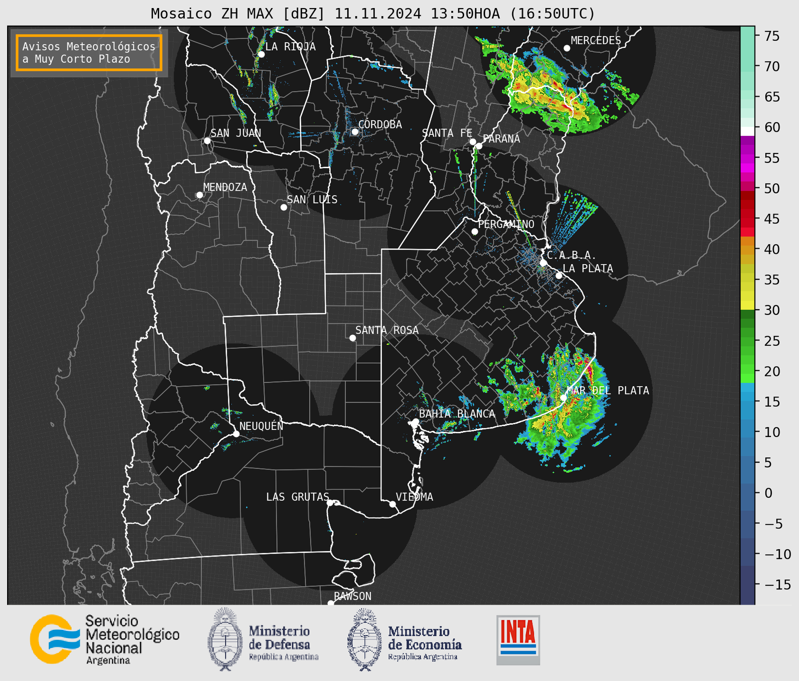Click the Avisos Meteorológicos a Muy Corto Plazo box
Viewport: 799px width, 681px height.
click(89, 53)
